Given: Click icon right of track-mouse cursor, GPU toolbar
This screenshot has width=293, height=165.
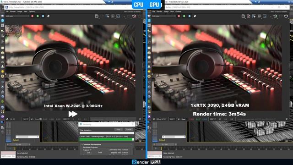Looking at the screenshot, I should 260,16.
